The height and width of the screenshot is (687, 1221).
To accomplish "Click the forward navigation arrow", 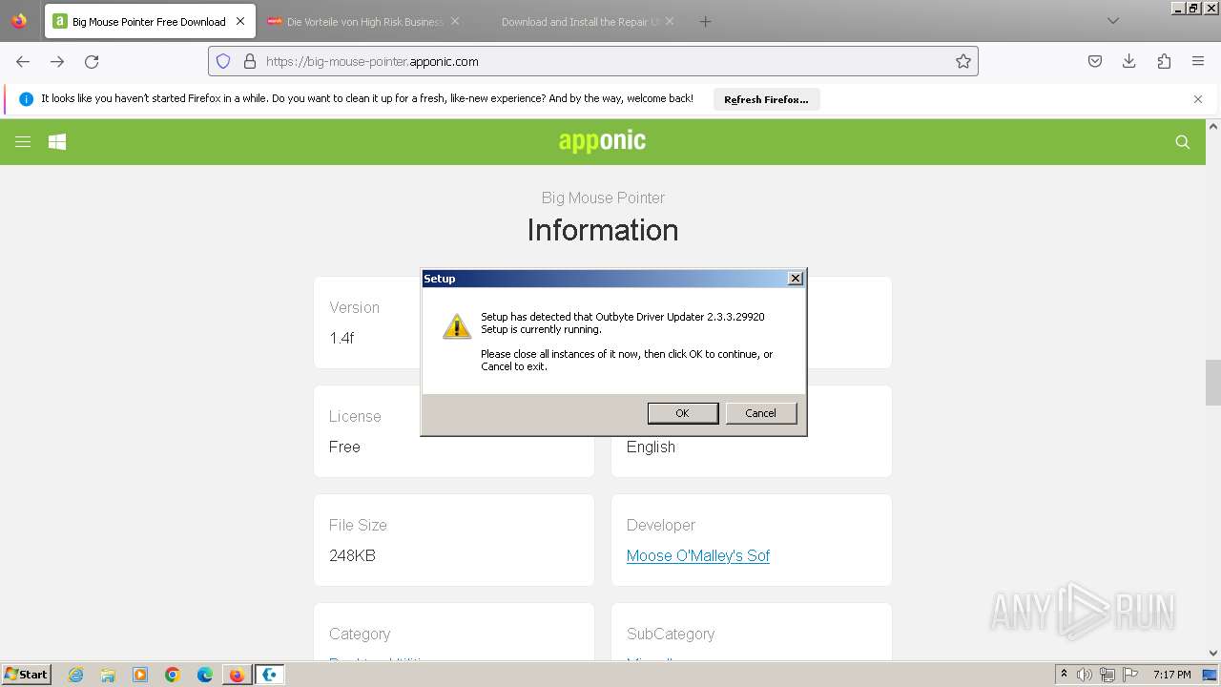I will pyautogui.click(x=57, y=61).
